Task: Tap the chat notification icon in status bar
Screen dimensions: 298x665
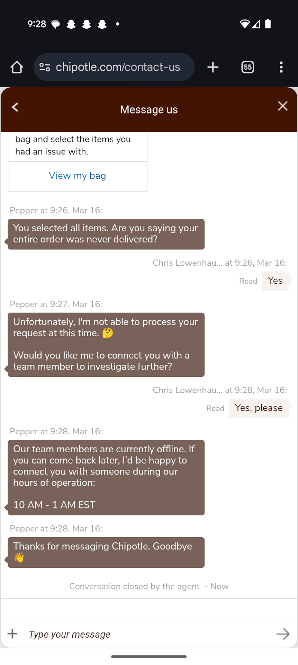Action: click(55, 24)
